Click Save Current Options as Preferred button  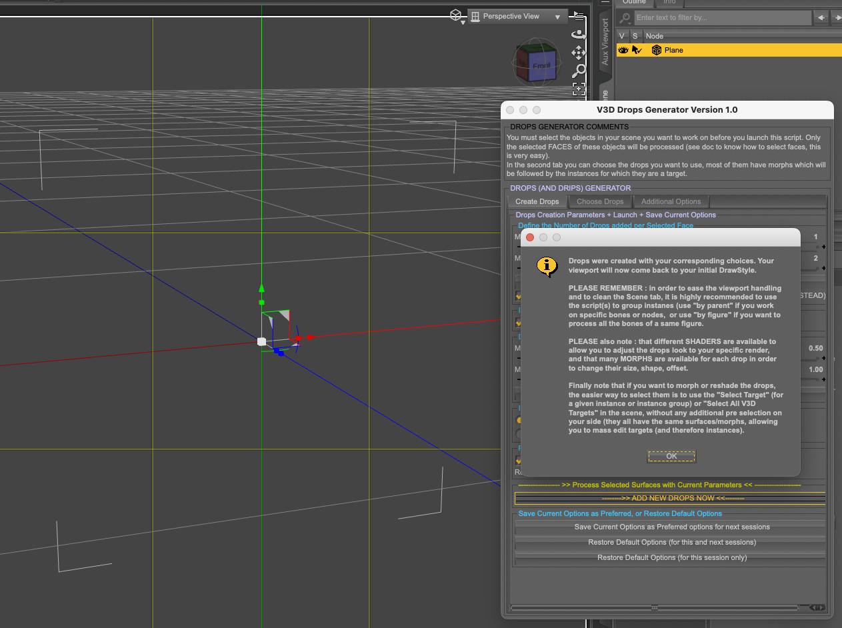pos(671,527)
